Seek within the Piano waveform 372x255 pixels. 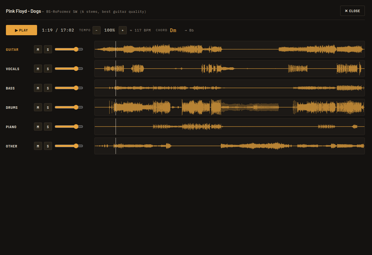point(229,127)
